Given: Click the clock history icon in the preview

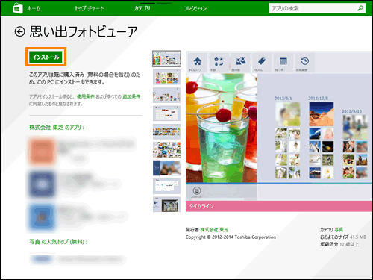Looking at the screenshot, I should 305,61.
